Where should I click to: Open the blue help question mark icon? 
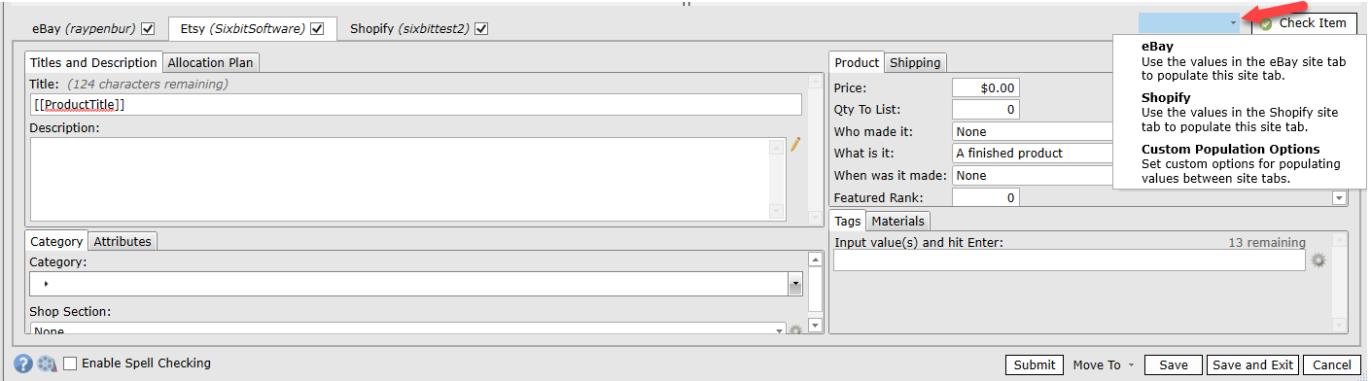point(23,364)
